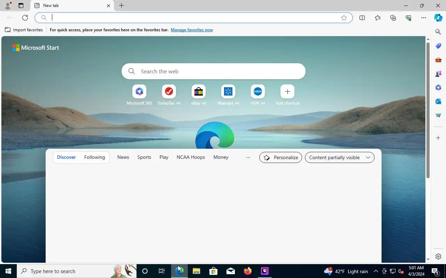This screenshot has width=446, height=278.
Task: Open sidebar settings gear
Action: (438, 256)
